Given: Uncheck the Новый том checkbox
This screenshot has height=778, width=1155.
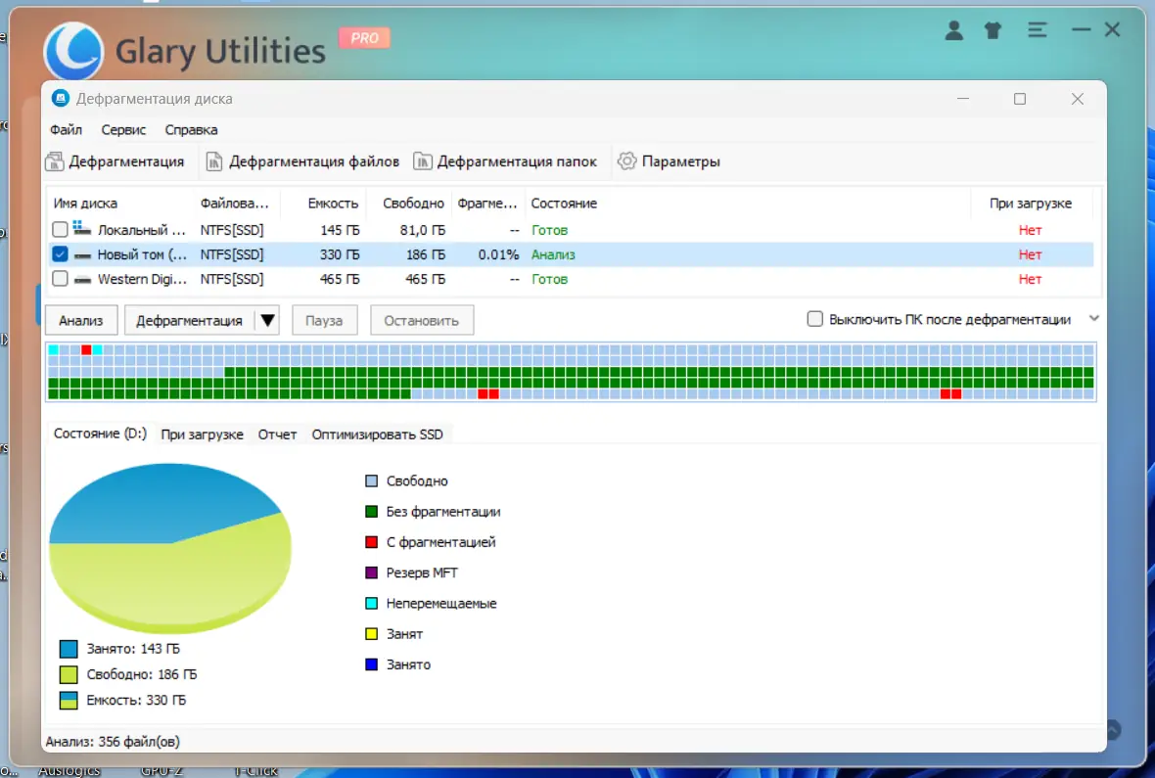Looking at the screenshot, I should pyautogui.click(x=60, y=254).
